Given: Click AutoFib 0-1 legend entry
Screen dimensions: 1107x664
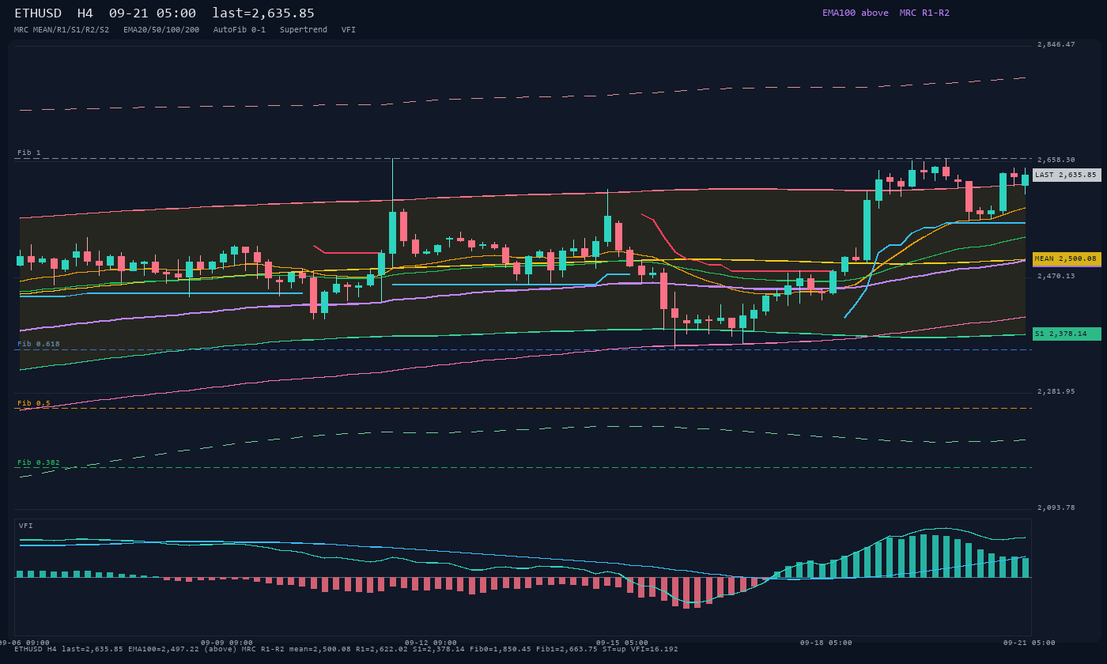Looking at the screenshot, I should (x=240, y=30).
